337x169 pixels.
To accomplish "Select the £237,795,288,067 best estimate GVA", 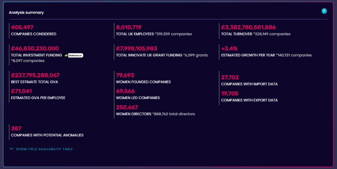I will point(35,75).
